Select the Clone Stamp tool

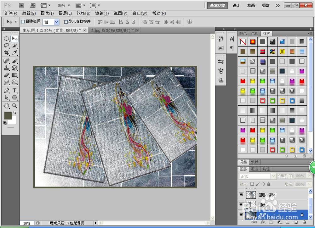point(6,68)
